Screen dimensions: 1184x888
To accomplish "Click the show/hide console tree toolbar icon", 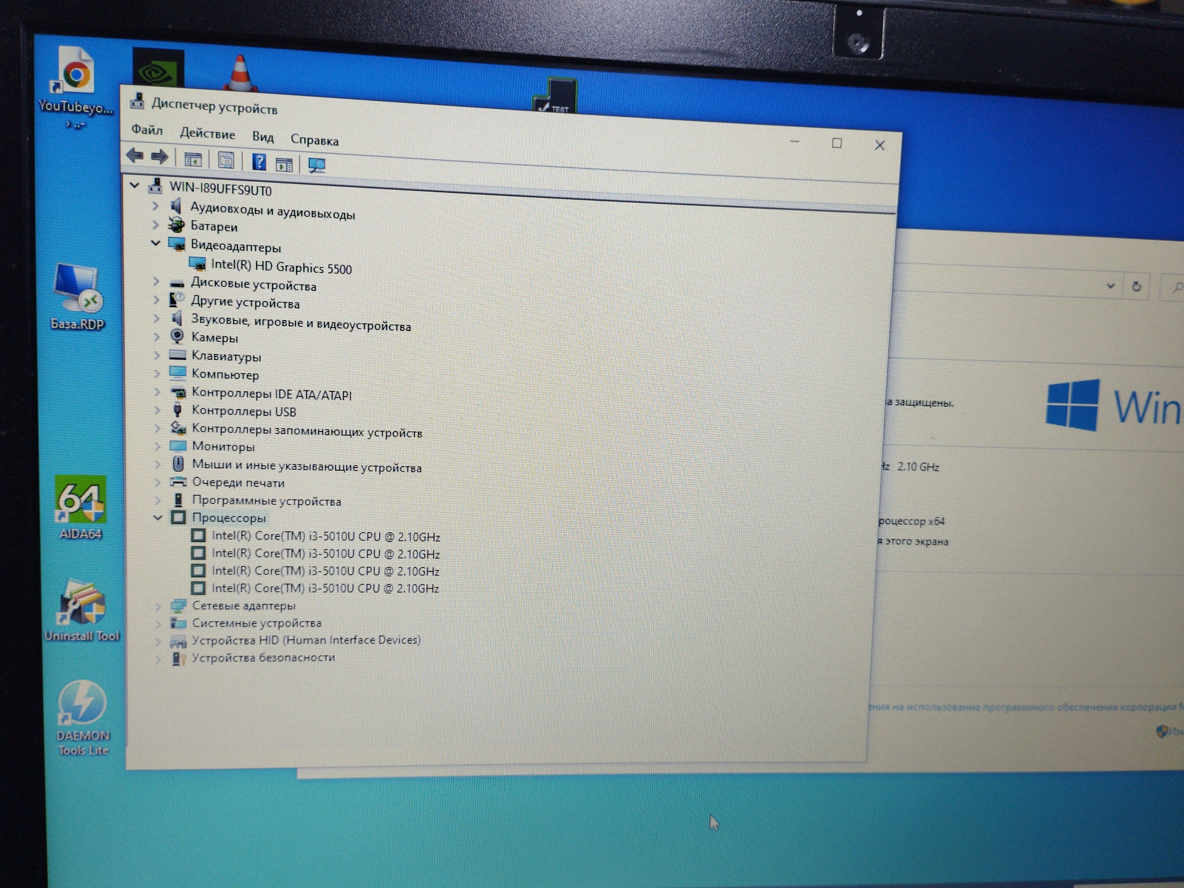I will click(x=193, y=160).
